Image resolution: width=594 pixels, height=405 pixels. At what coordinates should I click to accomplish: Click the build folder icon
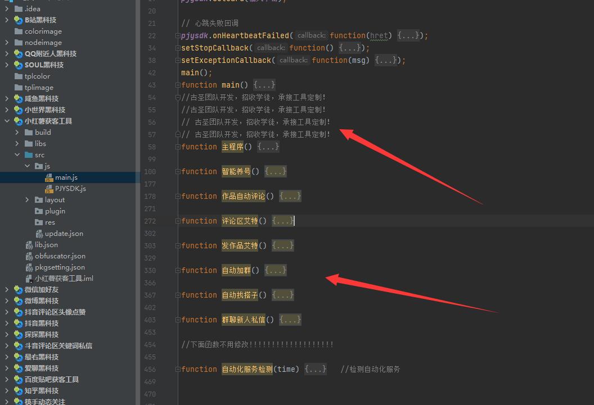tap(29, 133)
